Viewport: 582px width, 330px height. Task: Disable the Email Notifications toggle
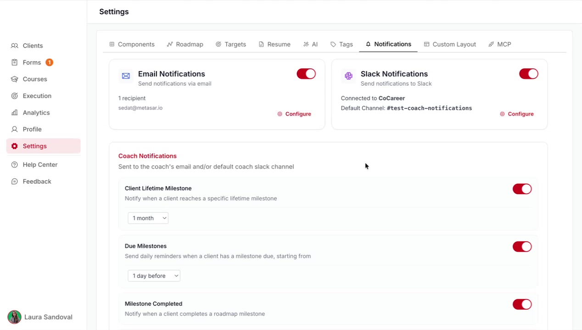pyautogui.click(x=306, y=74)
